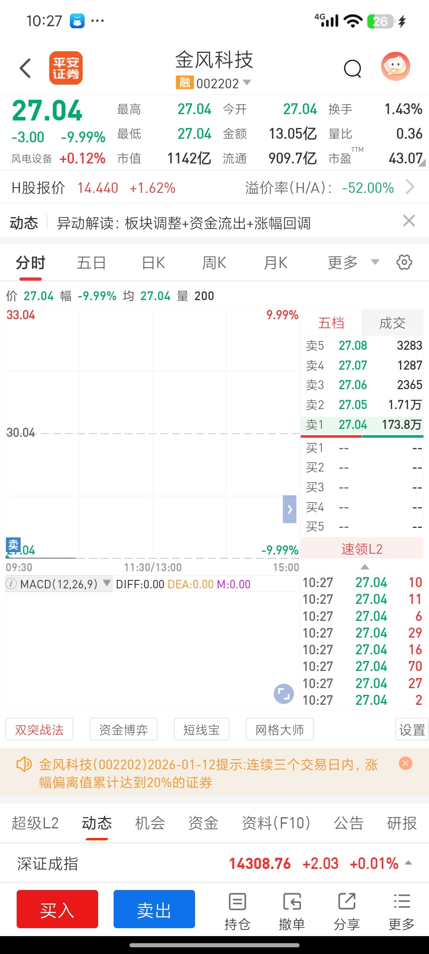429x954 pixels.
Task: Tap the 市盈 TTM value 43.07
Action: coord(406,158)
